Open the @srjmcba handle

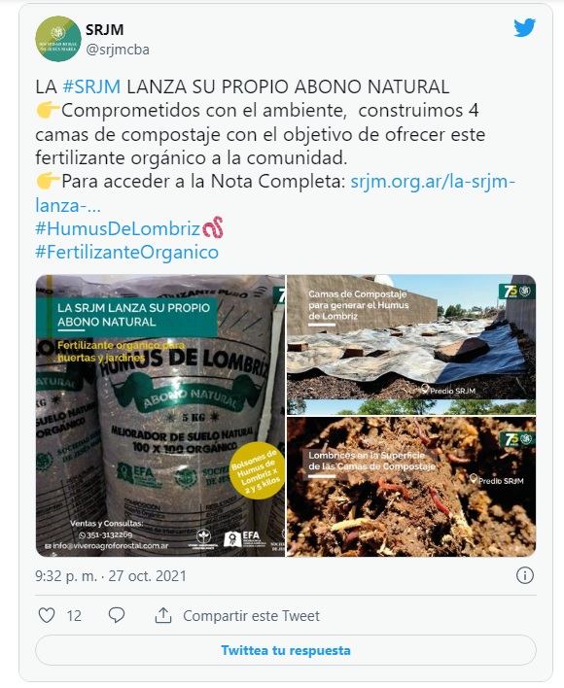118,50
